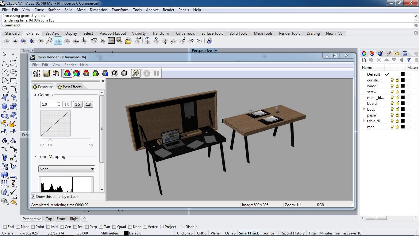Set gamma preset to 1.5
This screenshot has width=419, height=236.
[x=78, y=104]
